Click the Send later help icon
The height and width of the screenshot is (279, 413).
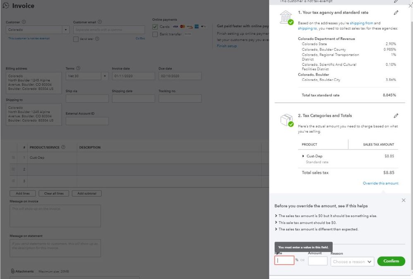coord(97,39)
